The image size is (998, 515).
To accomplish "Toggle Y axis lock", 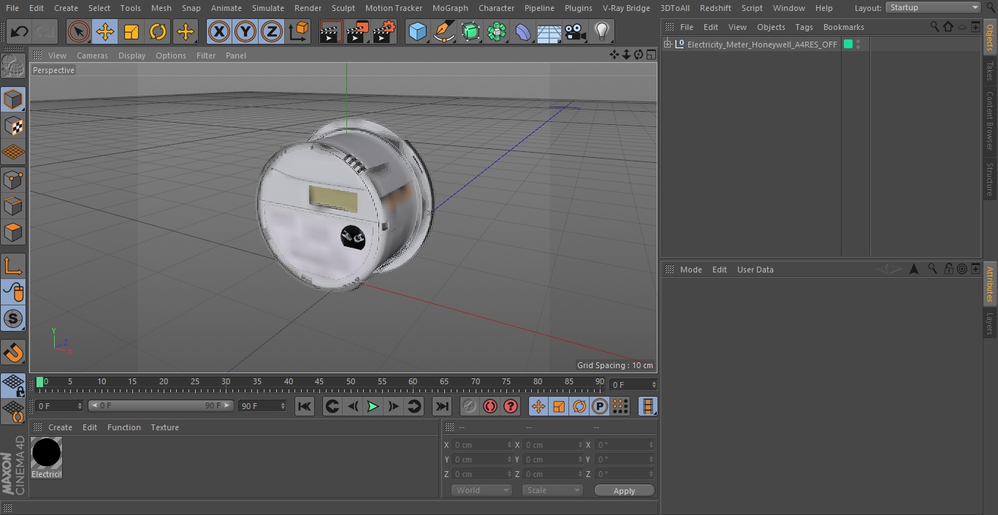I will (245, 31).
